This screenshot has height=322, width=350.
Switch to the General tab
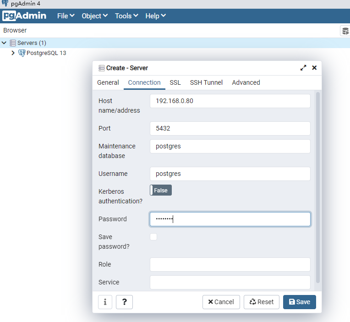click(108, 82)
